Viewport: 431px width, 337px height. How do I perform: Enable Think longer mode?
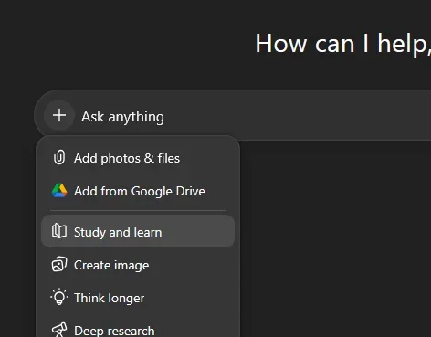pyautogui.click(x=138, y=298)
